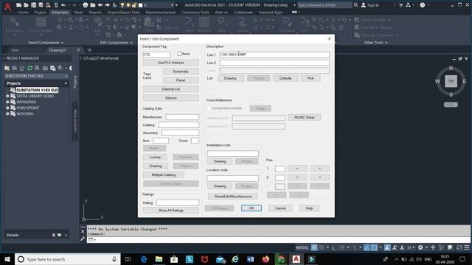The height and width of the screenshot is (265, 472).
Task: Click the Pin 1 input field
Action: coord(280,169)
